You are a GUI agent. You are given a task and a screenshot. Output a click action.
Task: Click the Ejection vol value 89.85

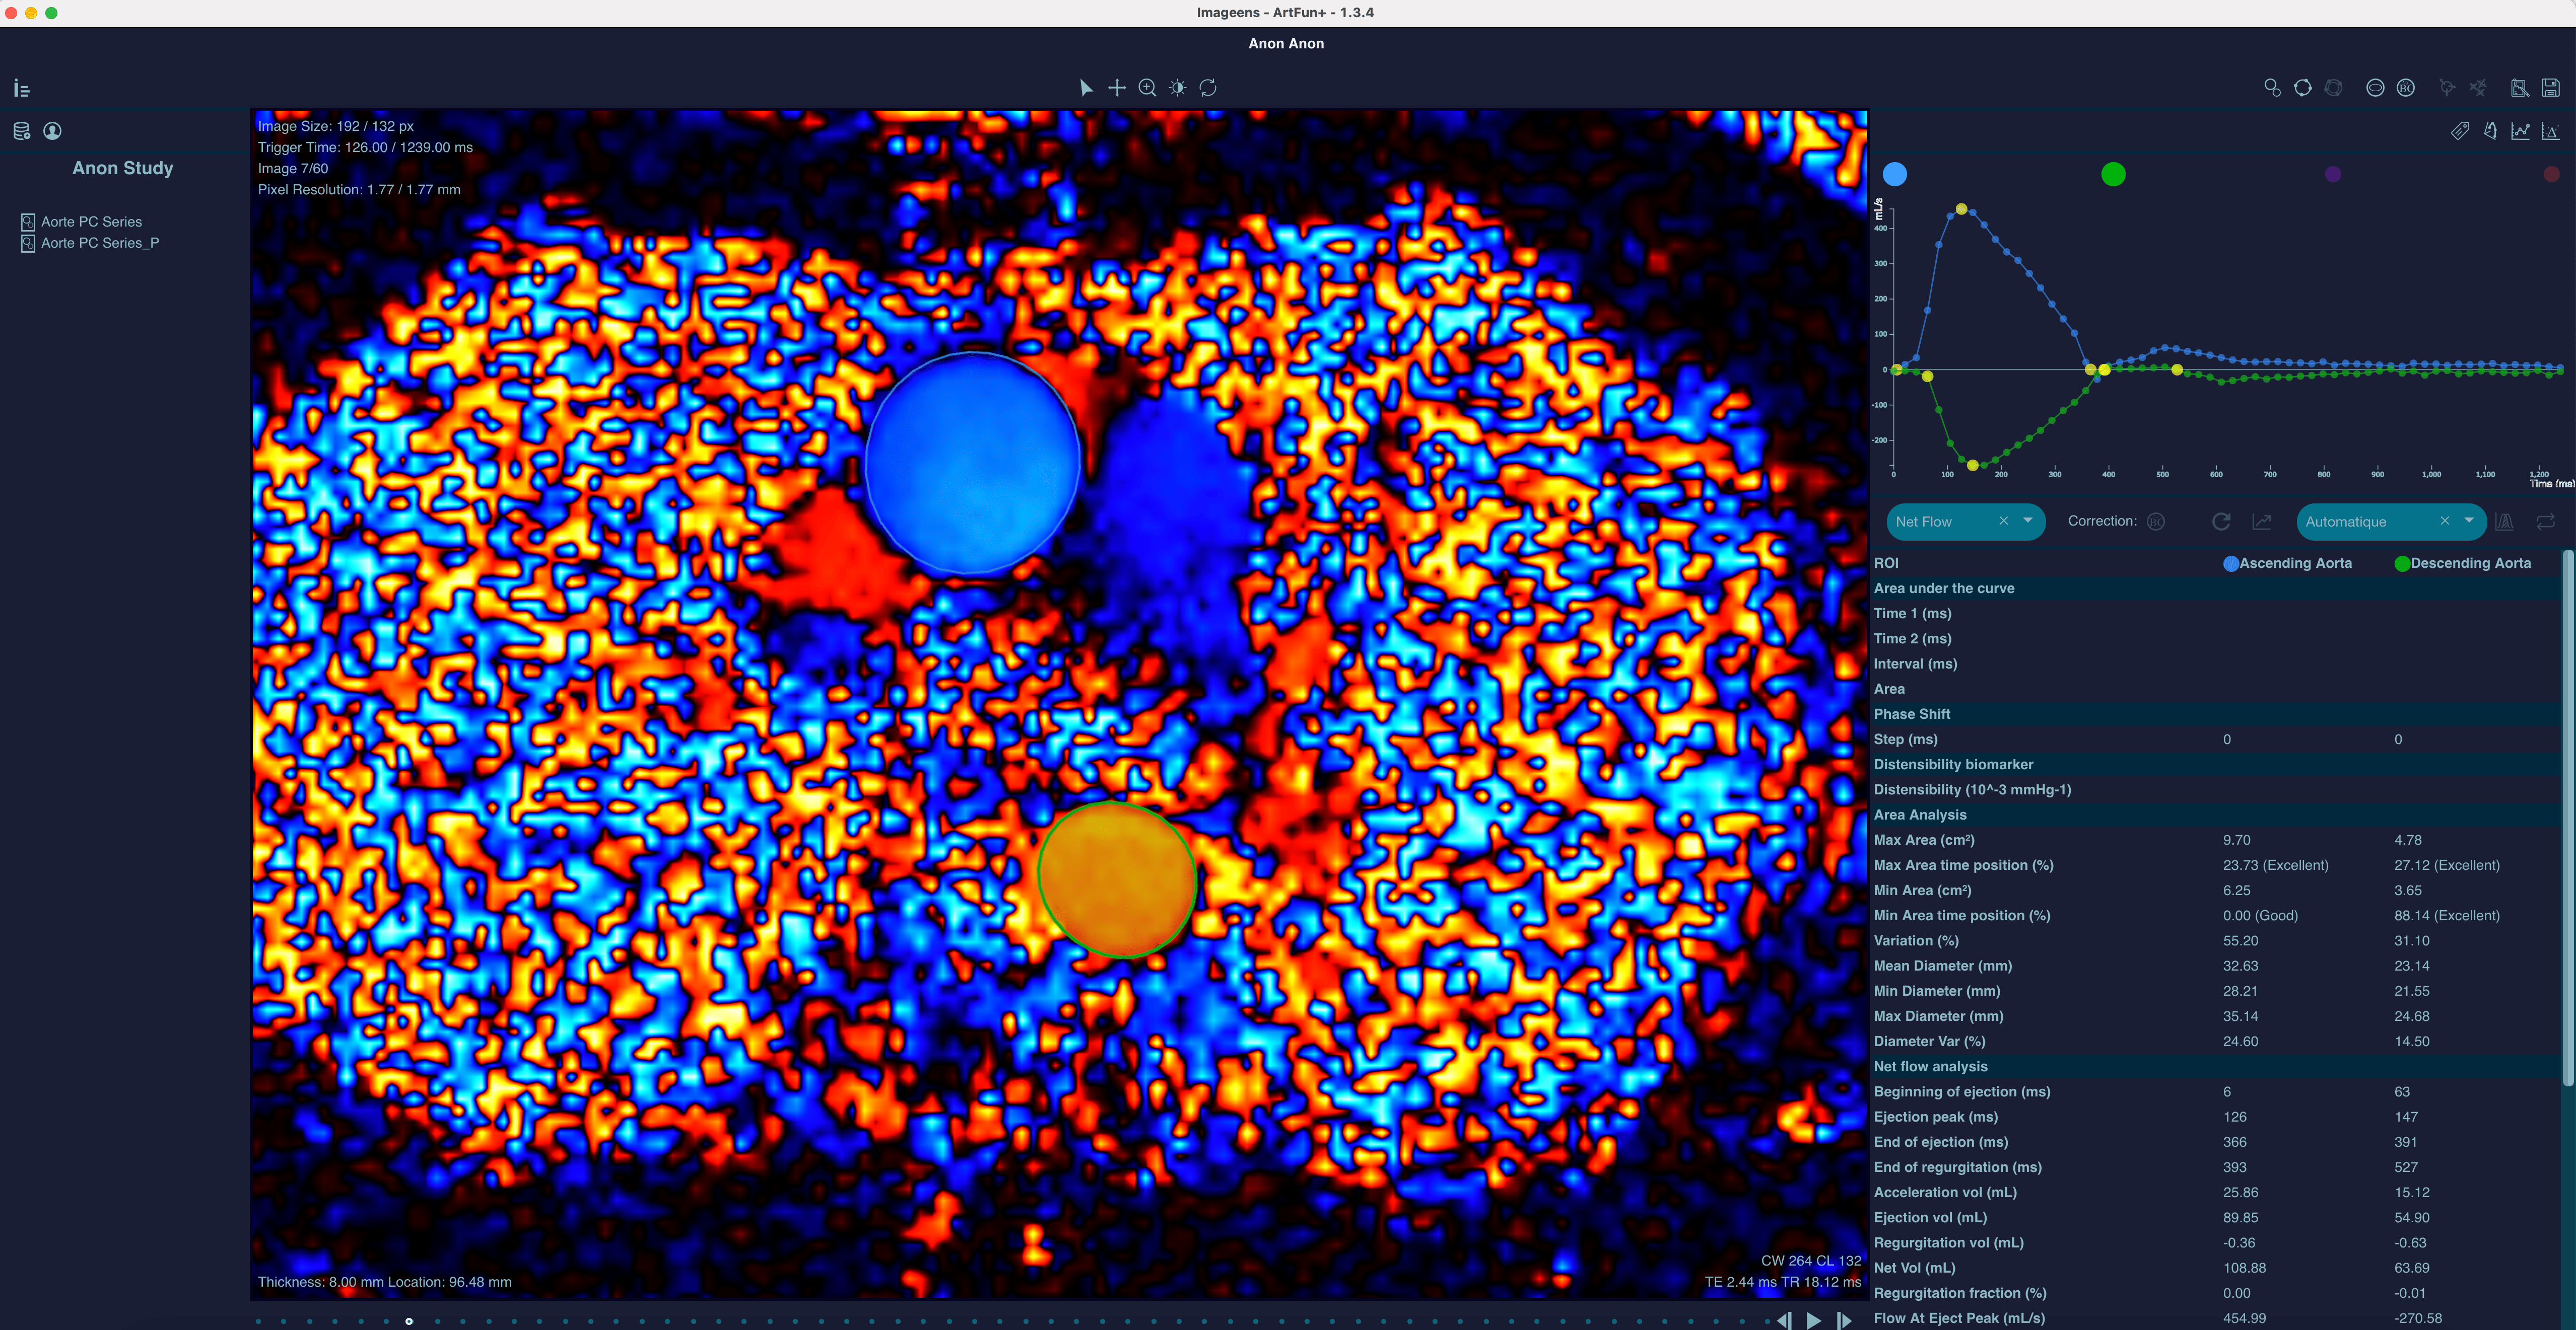click(2240, 1218)
